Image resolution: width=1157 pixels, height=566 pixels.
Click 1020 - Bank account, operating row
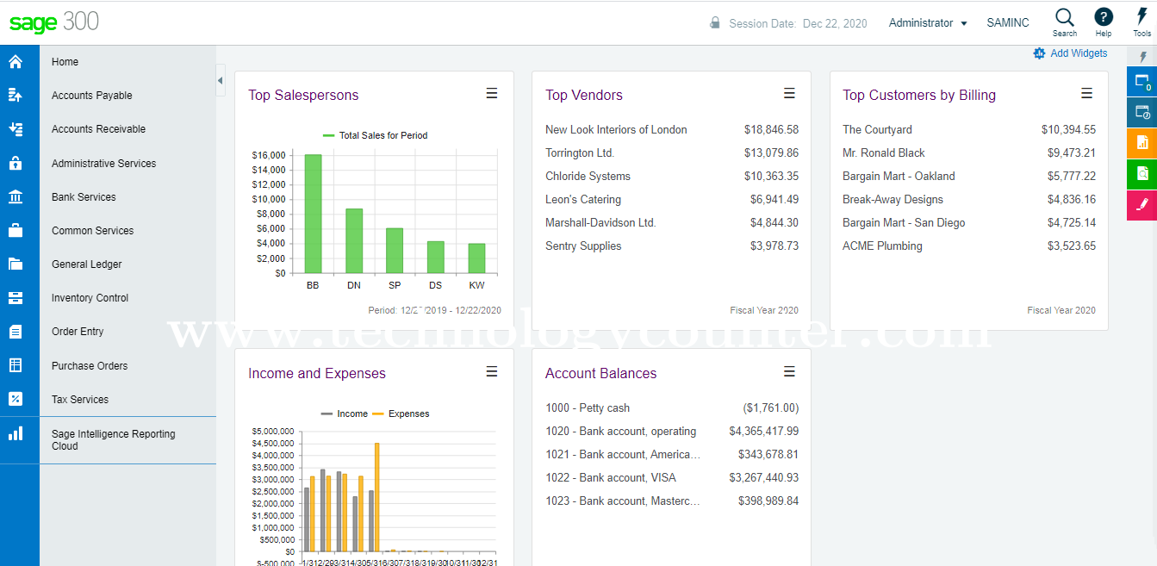coord(672,432)
